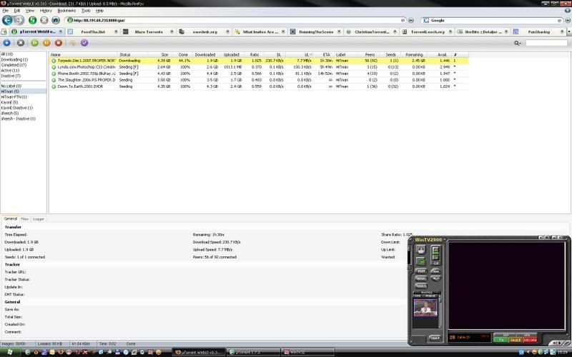Select the Inactive (7) category

click(11, 76)
